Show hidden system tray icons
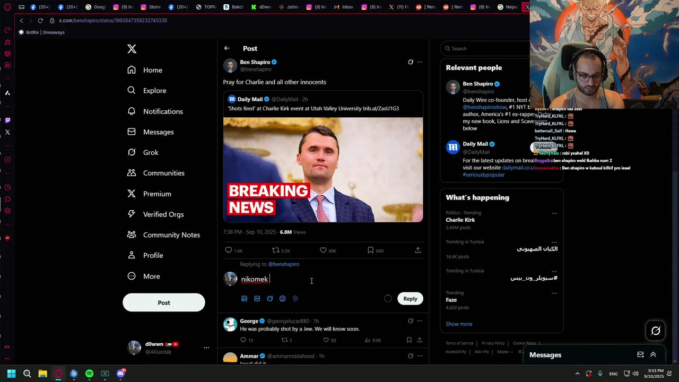Viewport: 679px width, 382px height. tap(577, 374)
